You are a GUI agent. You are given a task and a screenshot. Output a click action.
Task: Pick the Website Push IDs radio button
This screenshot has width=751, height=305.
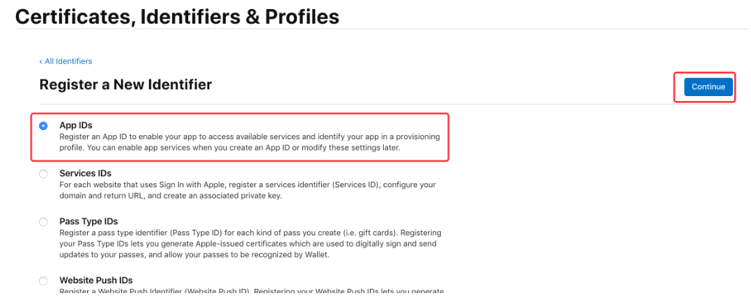point(44,281)
